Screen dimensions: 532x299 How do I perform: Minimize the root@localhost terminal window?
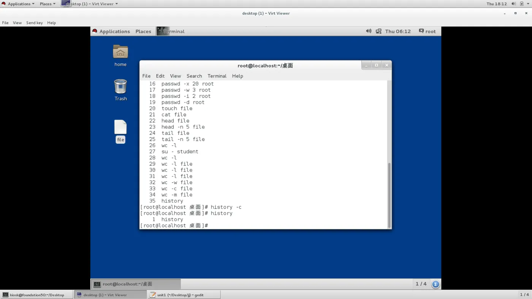(366, 65)
